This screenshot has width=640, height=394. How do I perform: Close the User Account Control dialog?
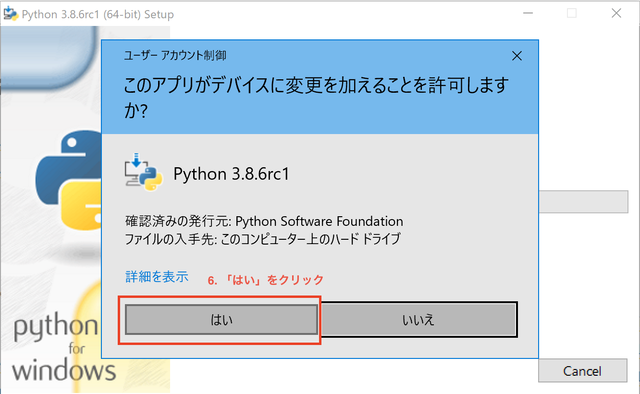[517, 56]
